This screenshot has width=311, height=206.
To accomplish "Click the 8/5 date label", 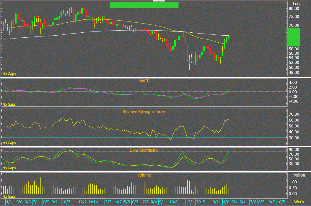I will [x=46, y=202].
